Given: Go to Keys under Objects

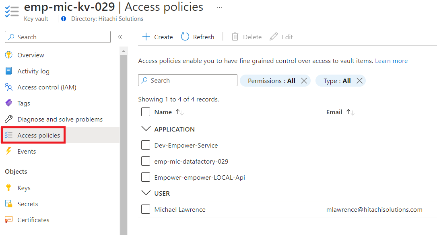Looking at the screenshot, I should tap(24, 188).
